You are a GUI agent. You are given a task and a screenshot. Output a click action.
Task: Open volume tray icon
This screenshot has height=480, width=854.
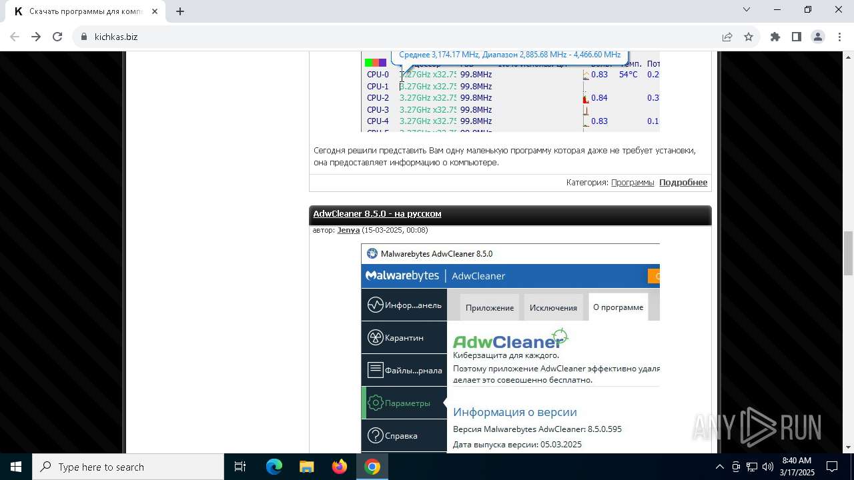767,467
